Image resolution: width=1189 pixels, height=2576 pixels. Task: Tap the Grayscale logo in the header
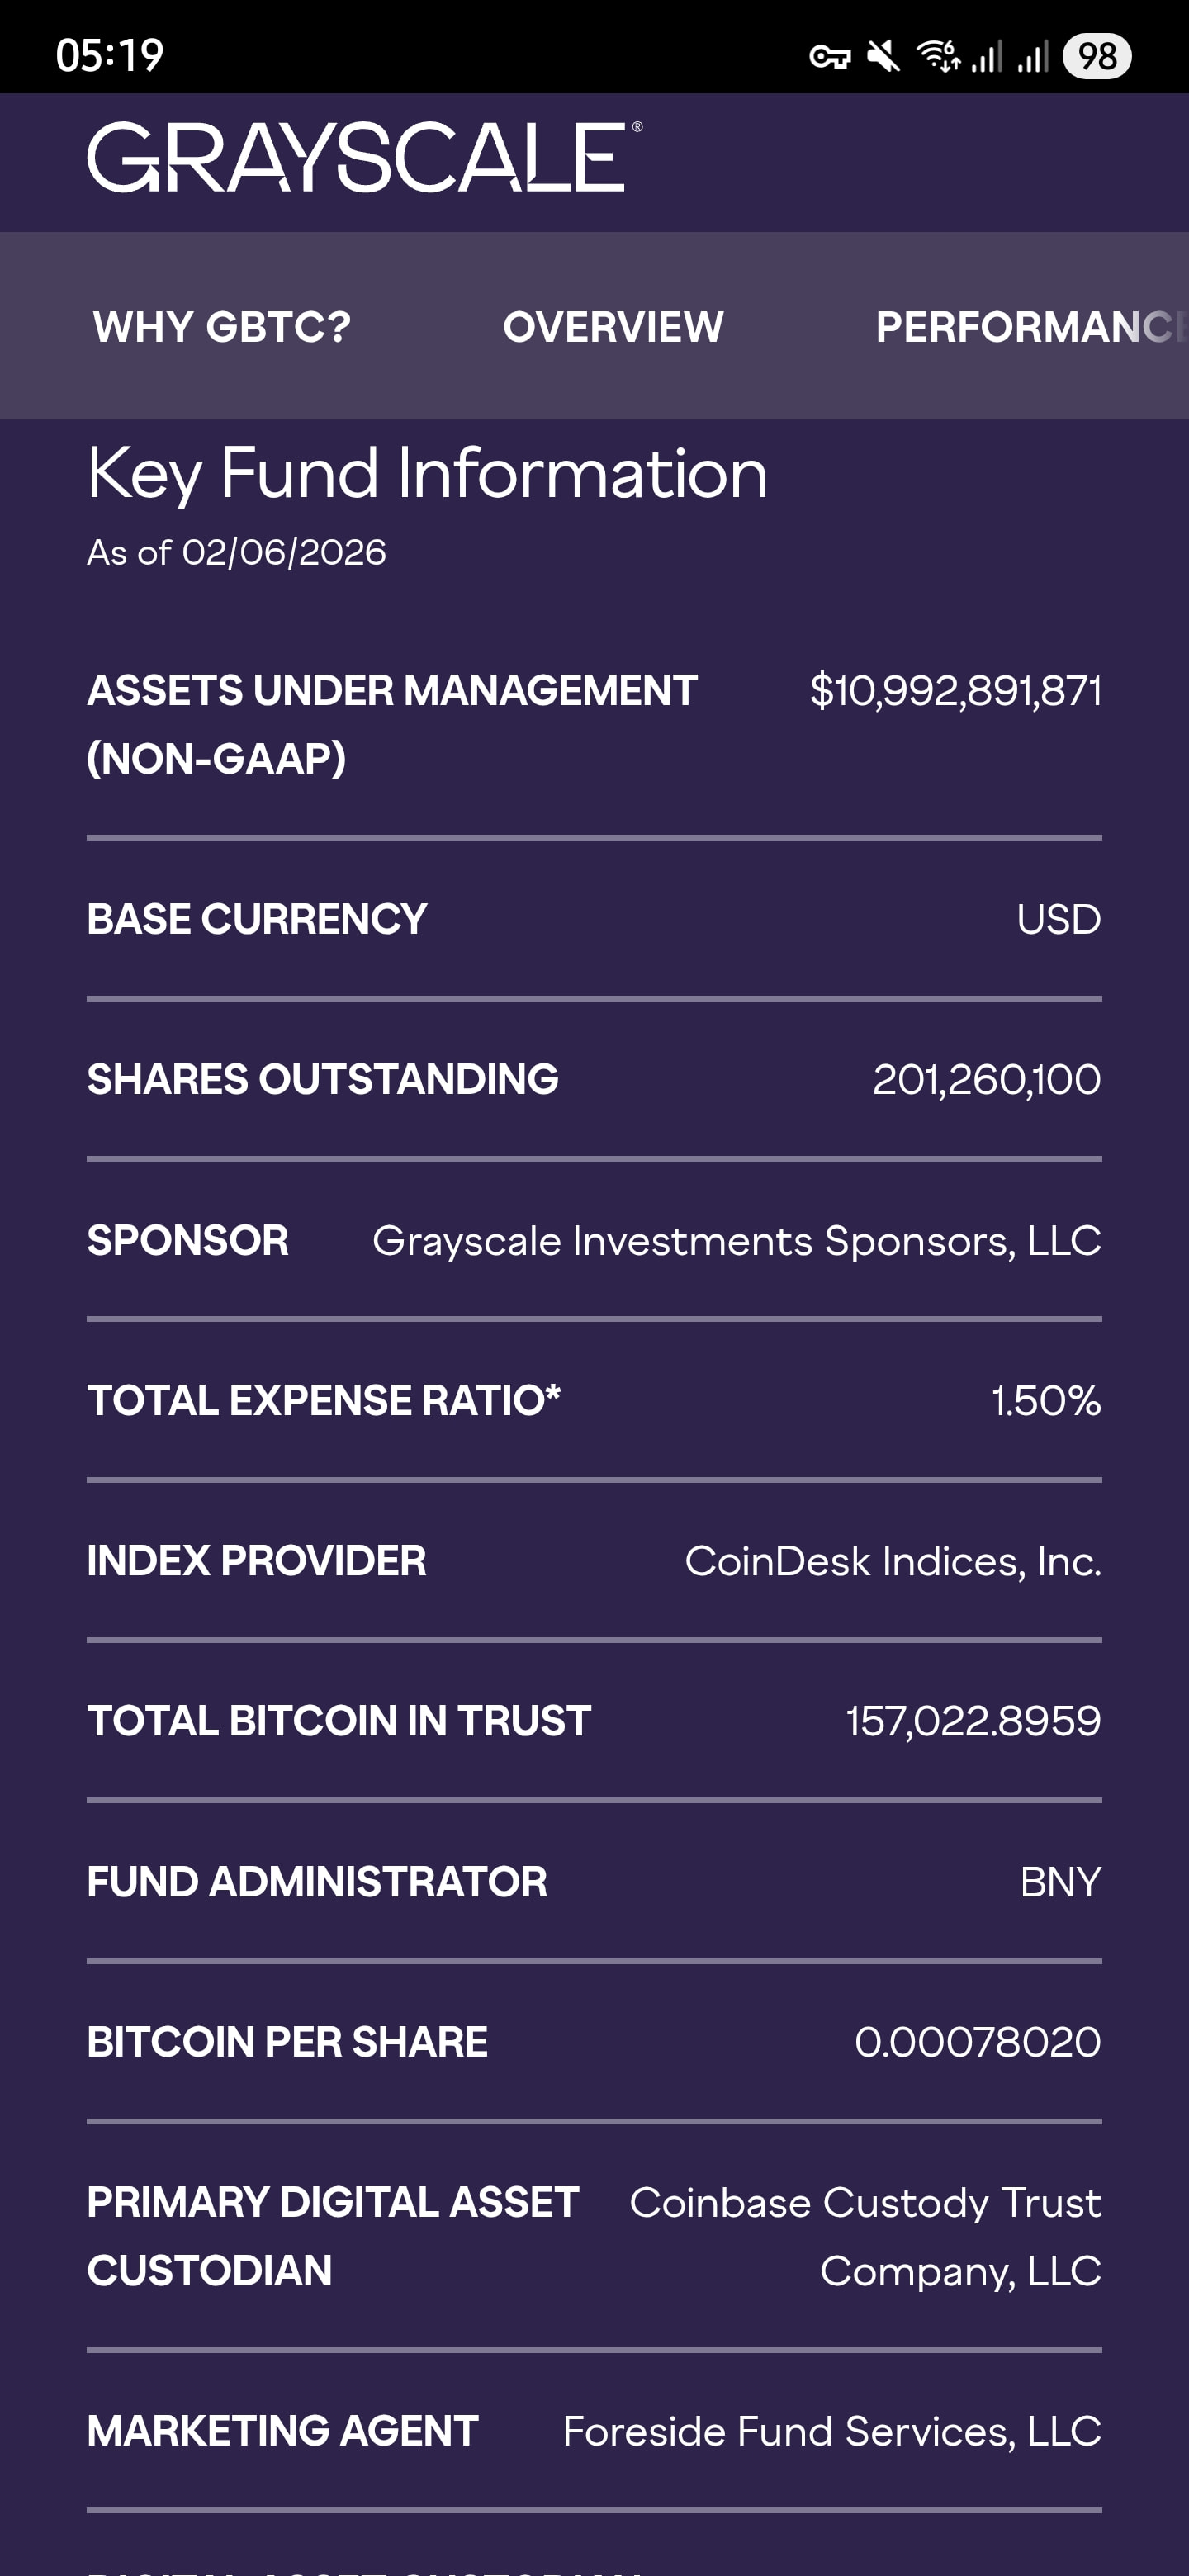click(364, 158)
